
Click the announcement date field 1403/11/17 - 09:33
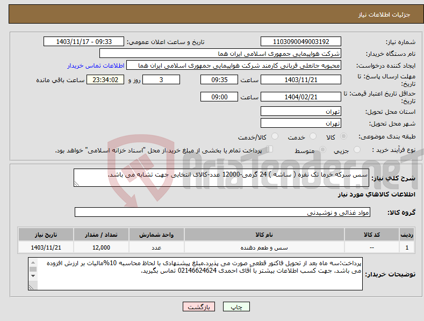click(x=83, y=42)
